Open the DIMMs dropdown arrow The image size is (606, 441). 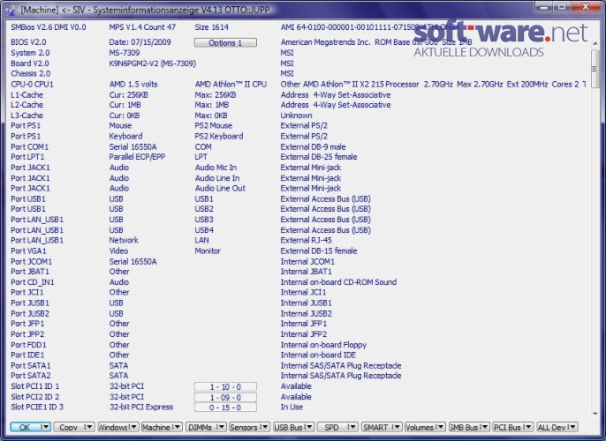pos(221,427)
